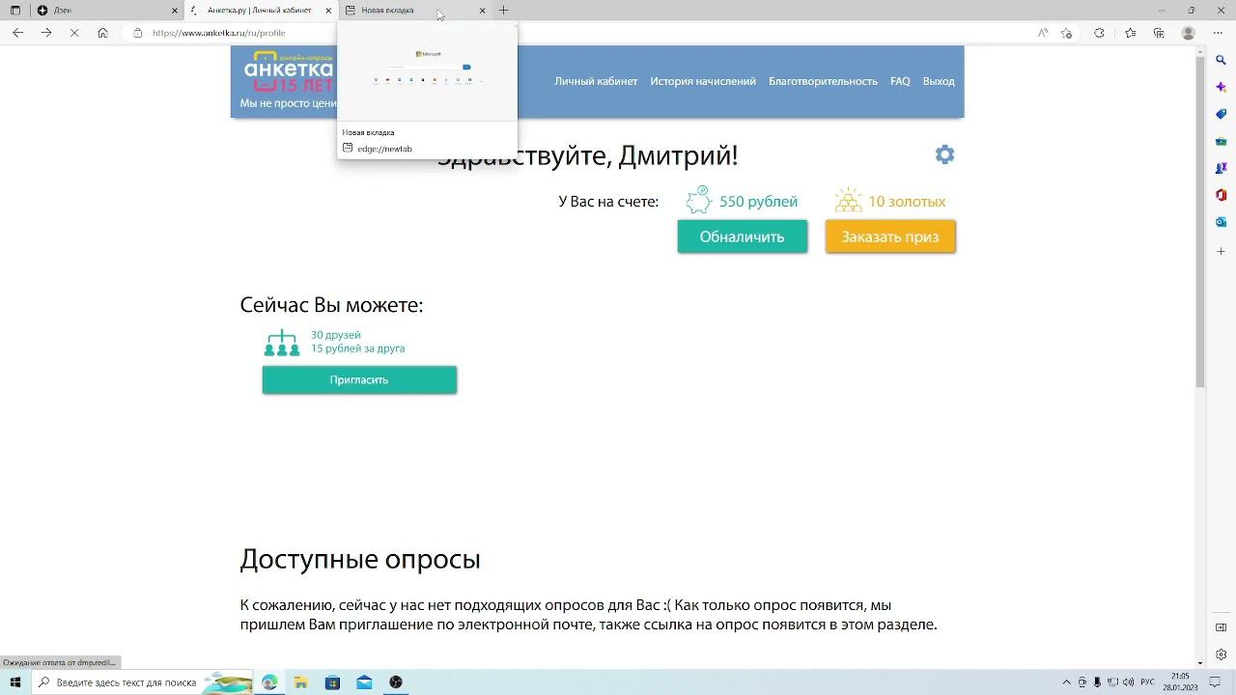Open Games in the Edge sidebar

[1221, 168]
